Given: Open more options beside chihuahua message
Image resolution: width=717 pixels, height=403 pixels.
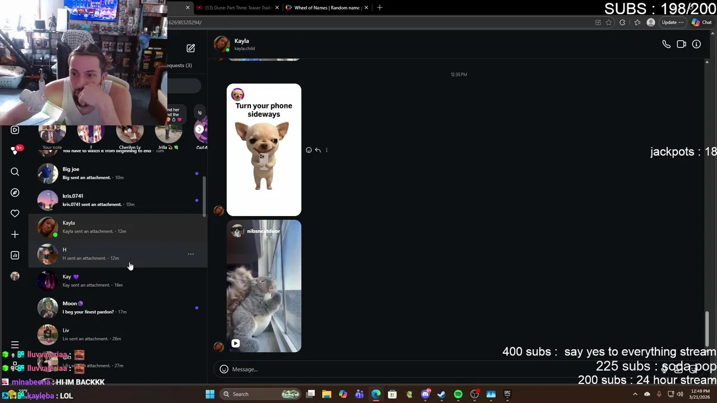Looking at the screenshot, I should 327,150.
